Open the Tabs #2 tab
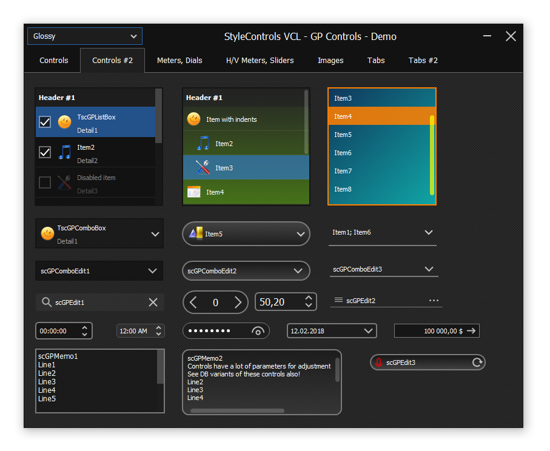 423,61
